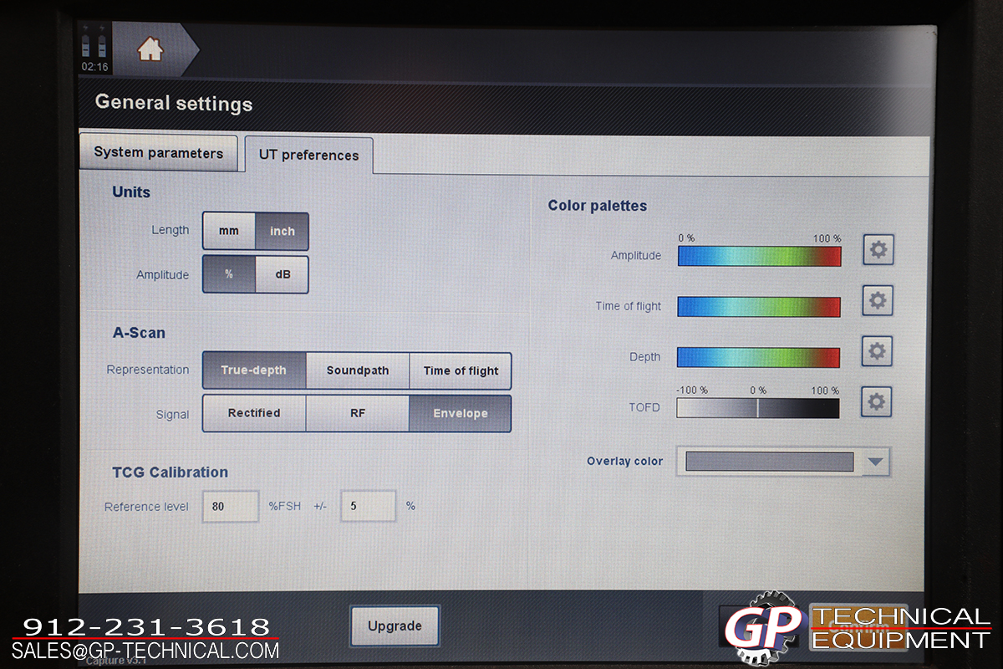1003x669 pixels.
Task: Select amplitude units in percent
Action: click(229, 274)
